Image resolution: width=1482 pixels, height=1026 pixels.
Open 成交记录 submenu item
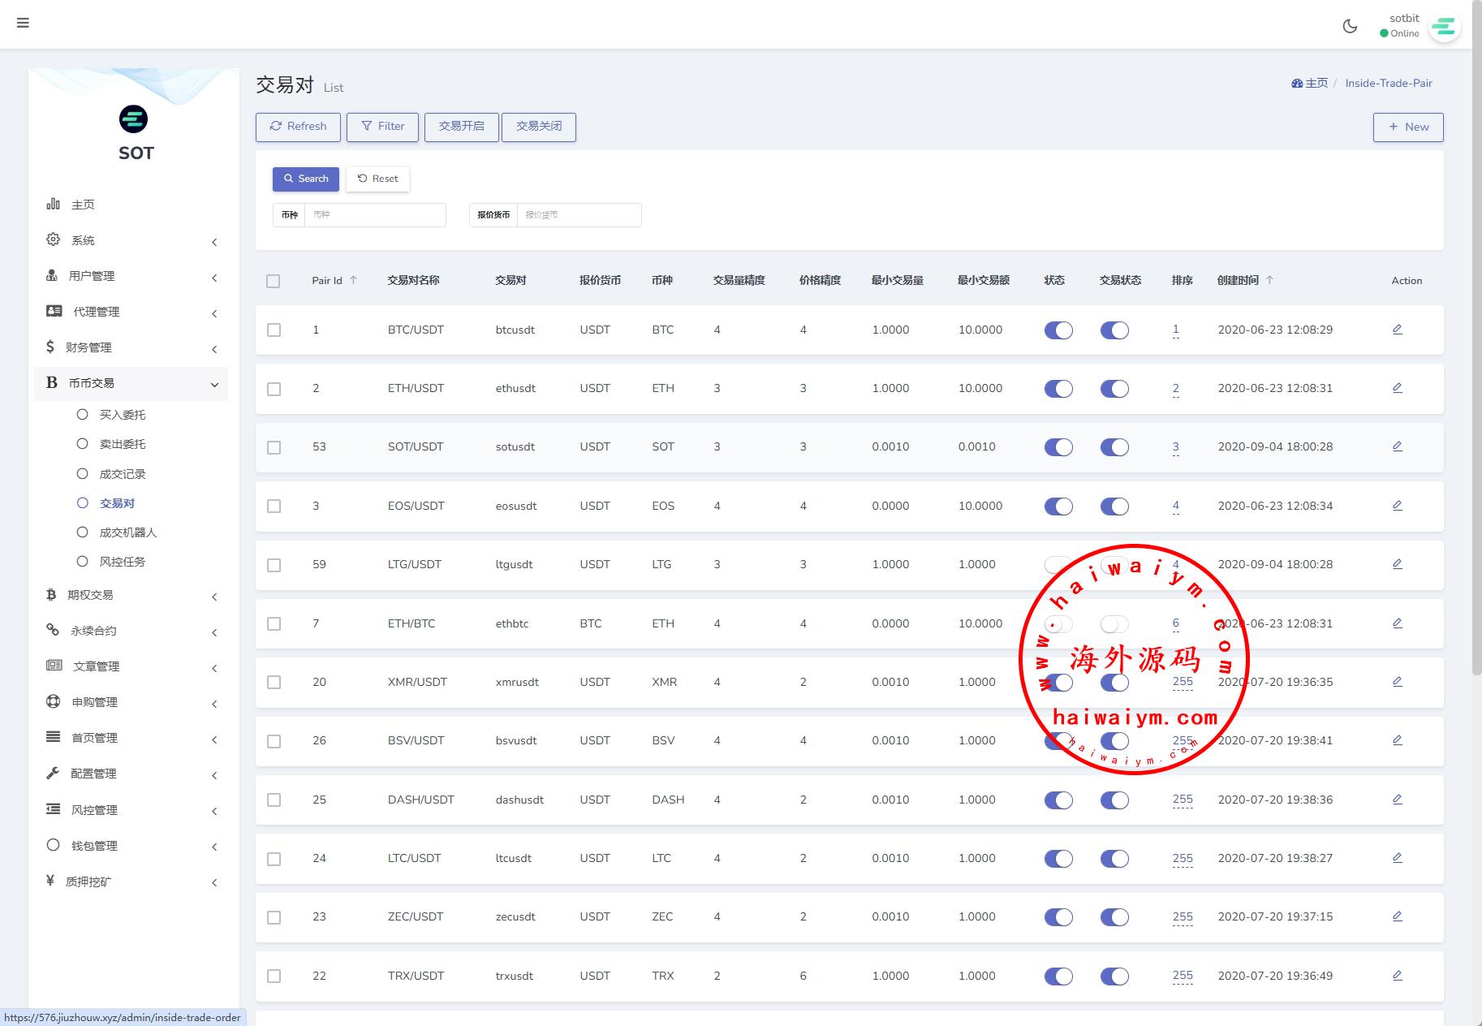(122, 474)
